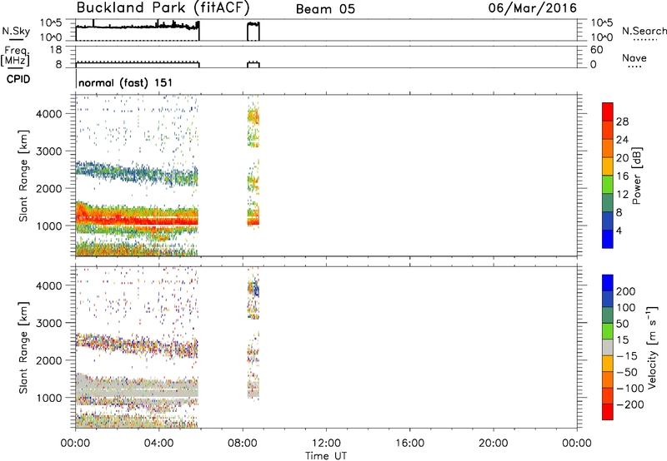667x461 pixels.
Task: Click the blue bottom segment of the Power colorbar
Action: click(x=608, y=239)
